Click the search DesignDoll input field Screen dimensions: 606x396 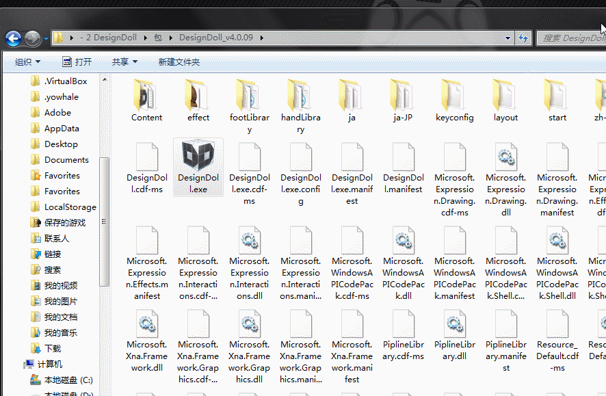[571, 38]
